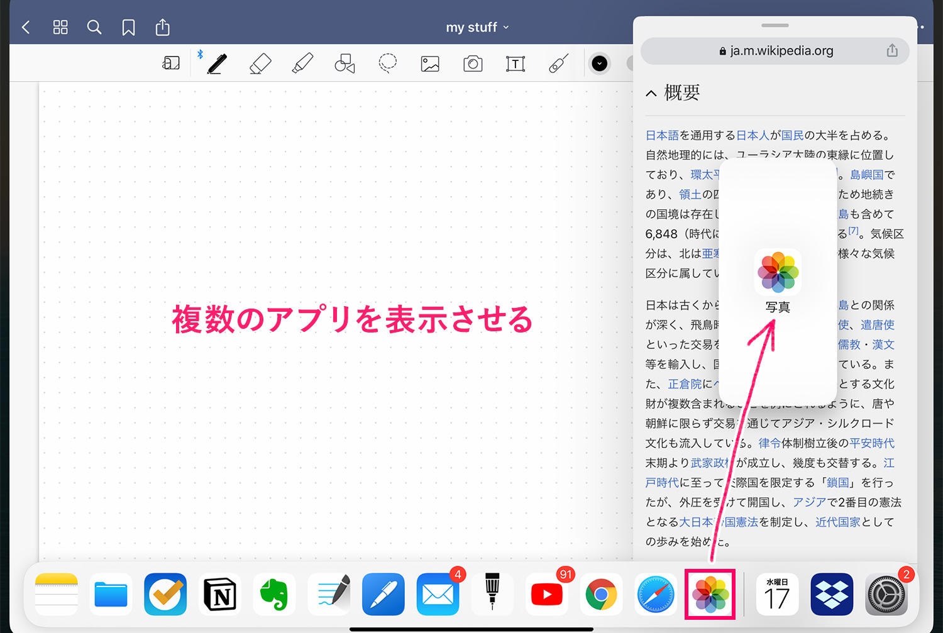943x633 pixels.
Task: Open the marker pen app in dock
Action: [x=492, y=594]
